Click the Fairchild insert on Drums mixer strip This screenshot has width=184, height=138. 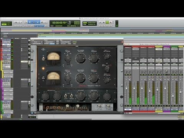(159, 49)
